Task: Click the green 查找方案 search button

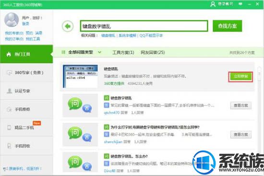Action: [228, 26]
